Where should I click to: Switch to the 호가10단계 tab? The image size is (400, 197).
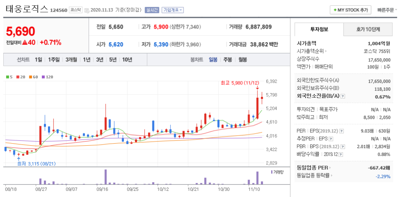coord(368,29)
